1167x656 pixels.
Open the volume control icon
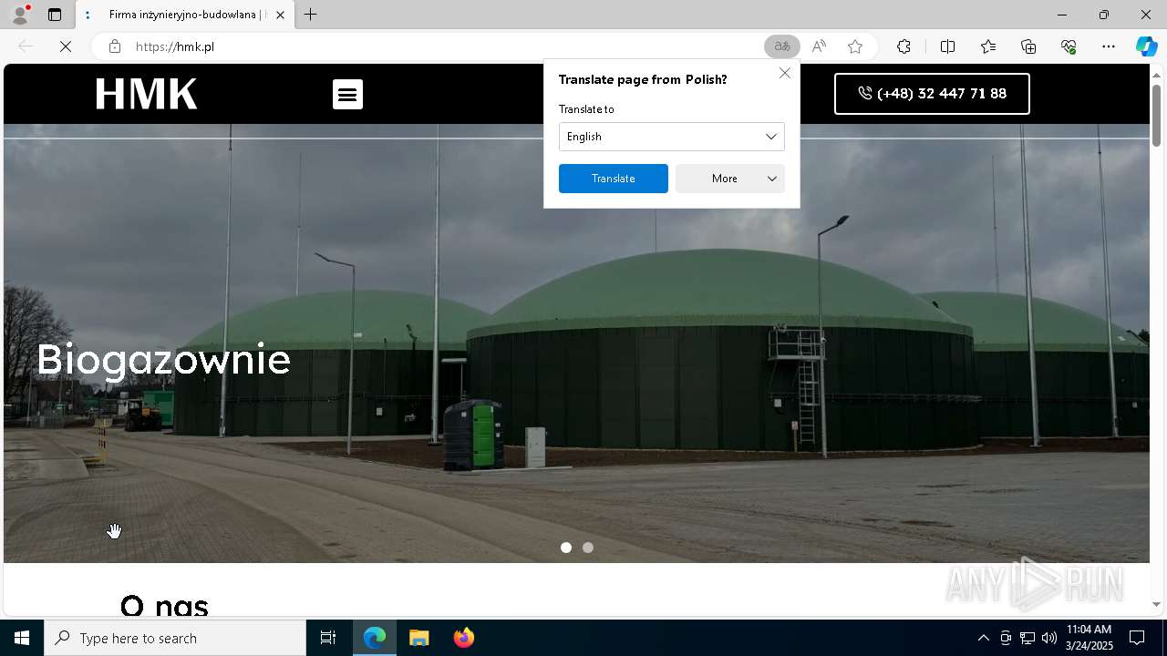[1049, 638]
